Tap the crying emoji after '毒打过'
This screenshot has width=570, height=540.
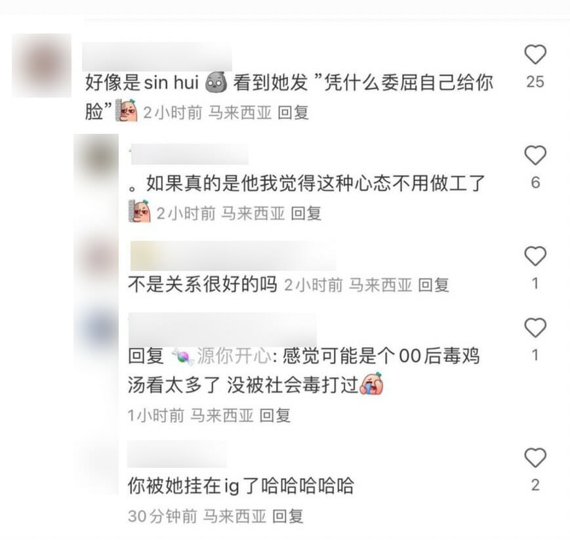pos(371,384)
